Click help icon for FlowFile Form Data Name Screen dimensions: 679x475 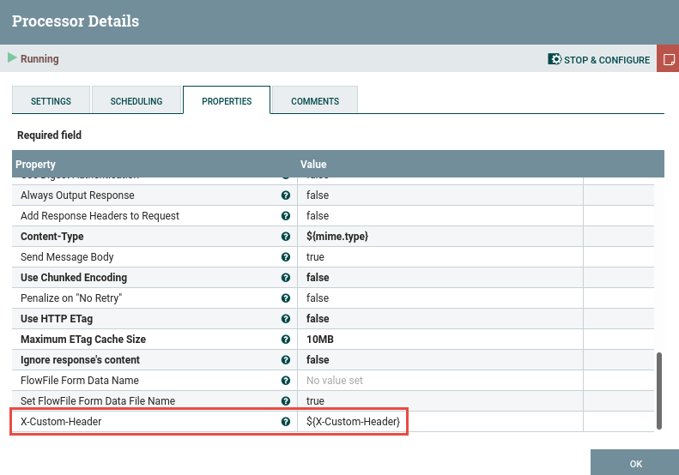(x=286, y=381)
